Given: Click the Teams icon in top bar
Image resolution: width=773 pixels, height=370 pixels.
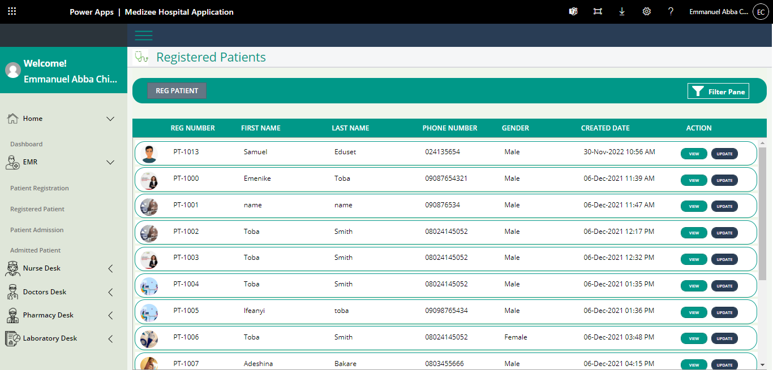Looking at the screenshot, I should pos(573,12).
